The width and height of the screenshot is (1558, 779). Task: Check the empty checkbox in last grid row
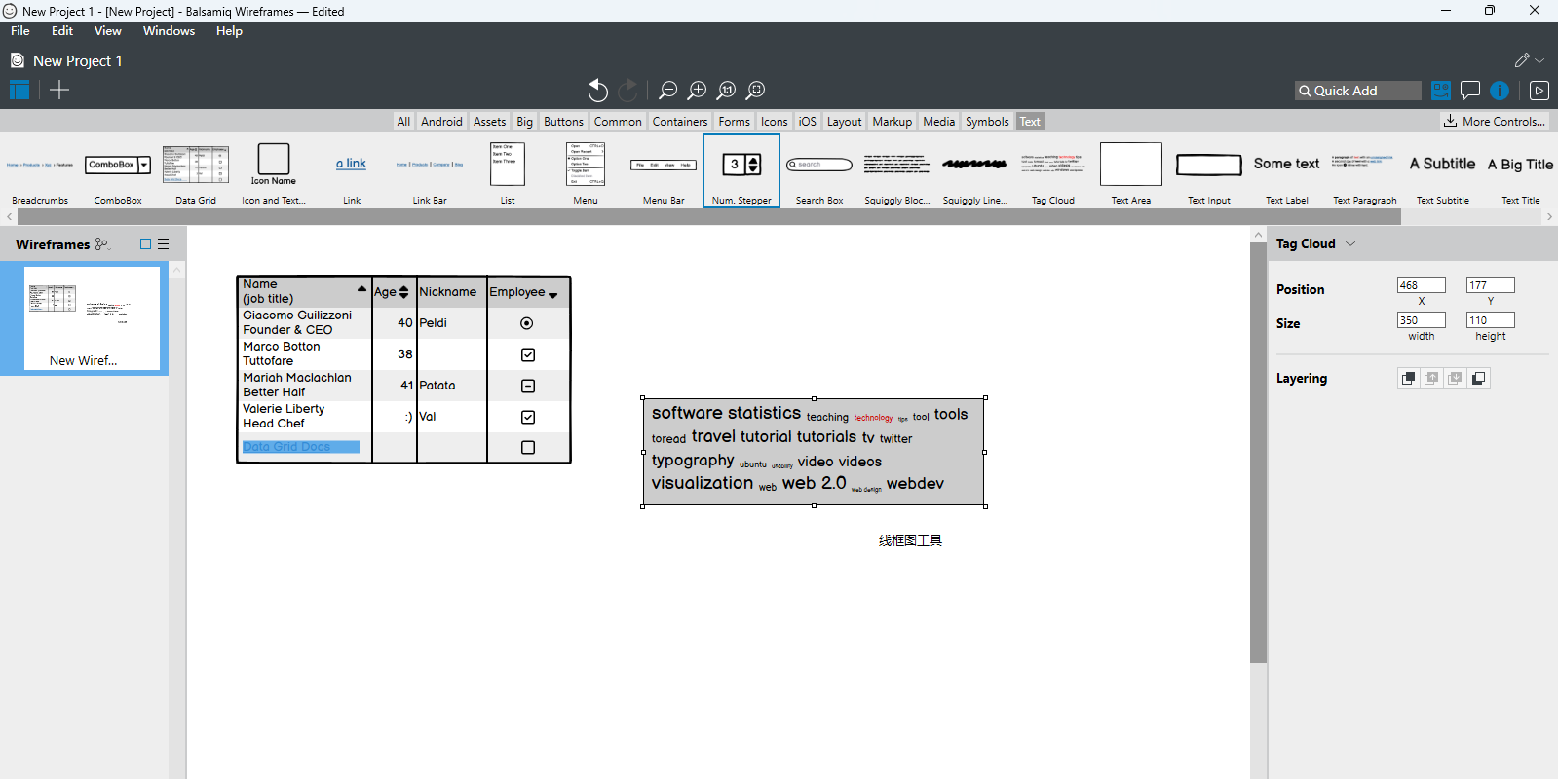tap(528, 448)
